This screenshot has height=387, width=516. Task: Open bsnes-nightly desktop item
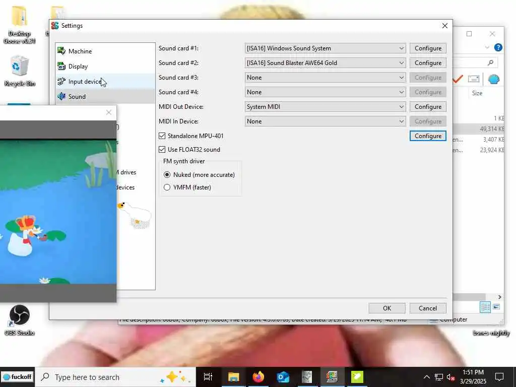point(491,333)
